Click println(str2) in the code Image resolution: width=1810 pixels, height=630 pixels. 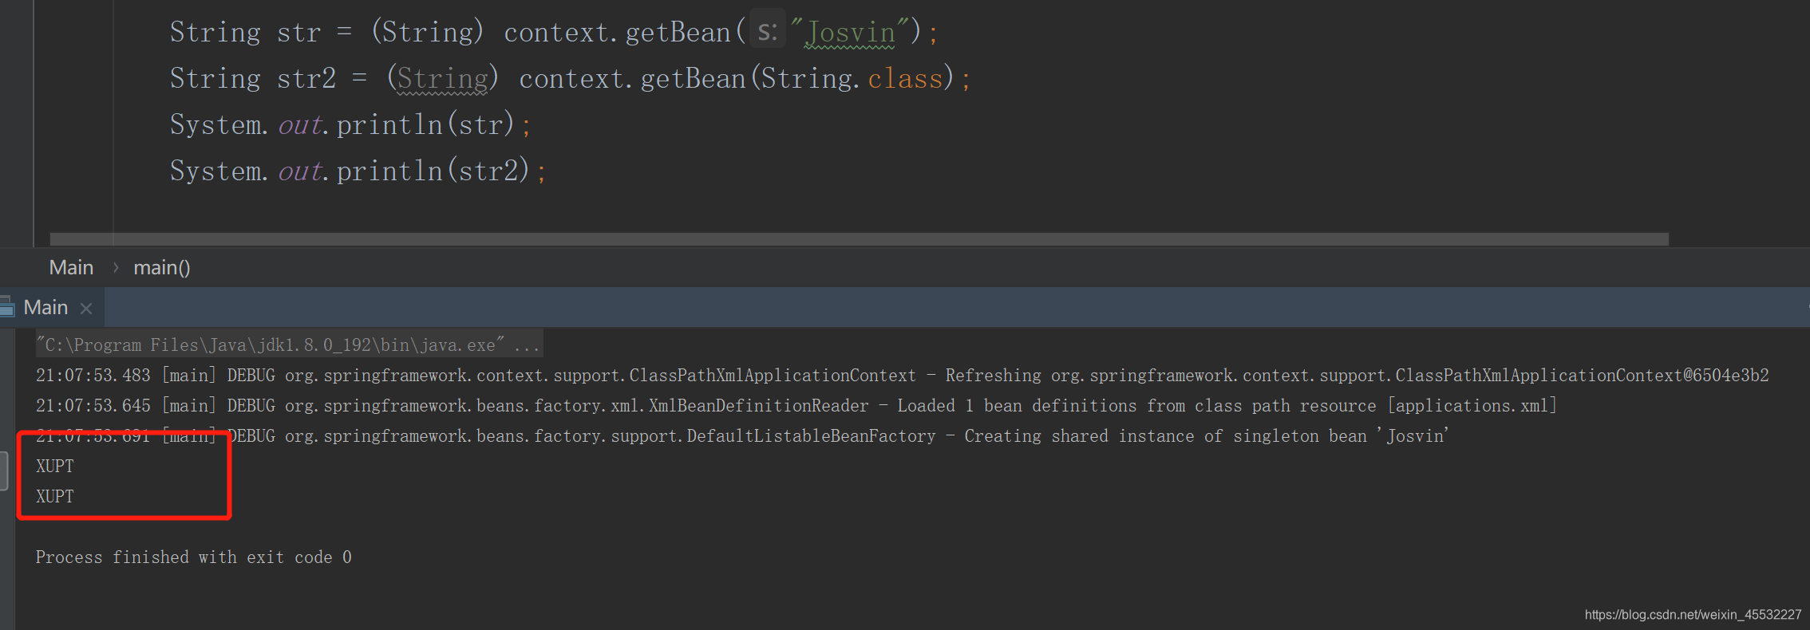[x=433, y=171]
